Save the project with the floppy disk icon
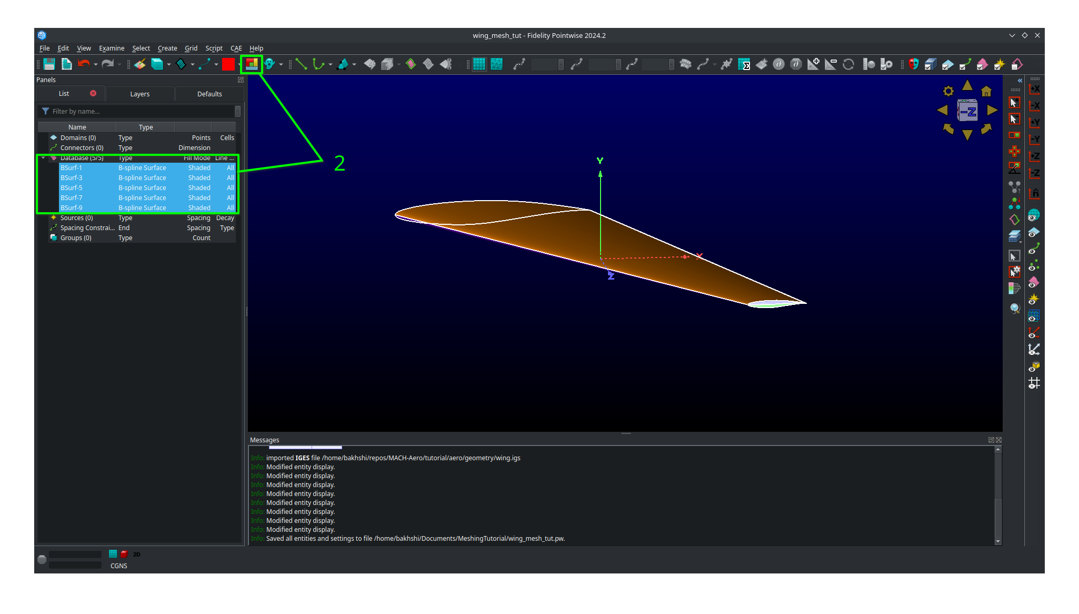 coord(49,64)
